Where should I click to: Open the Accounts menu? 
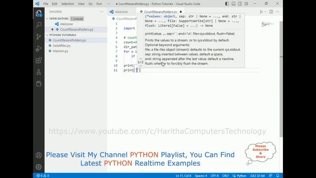click(39, 155)
